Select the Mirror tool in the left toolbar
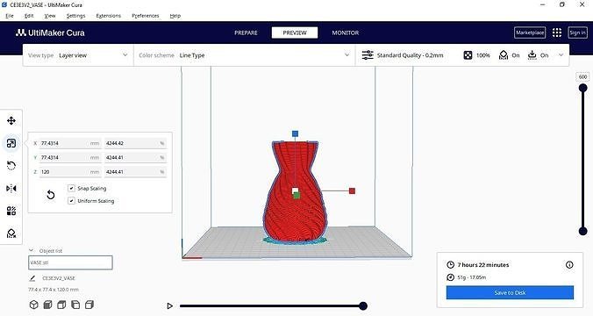The width and height of the screenshot is (593, 316). (11, 188)
